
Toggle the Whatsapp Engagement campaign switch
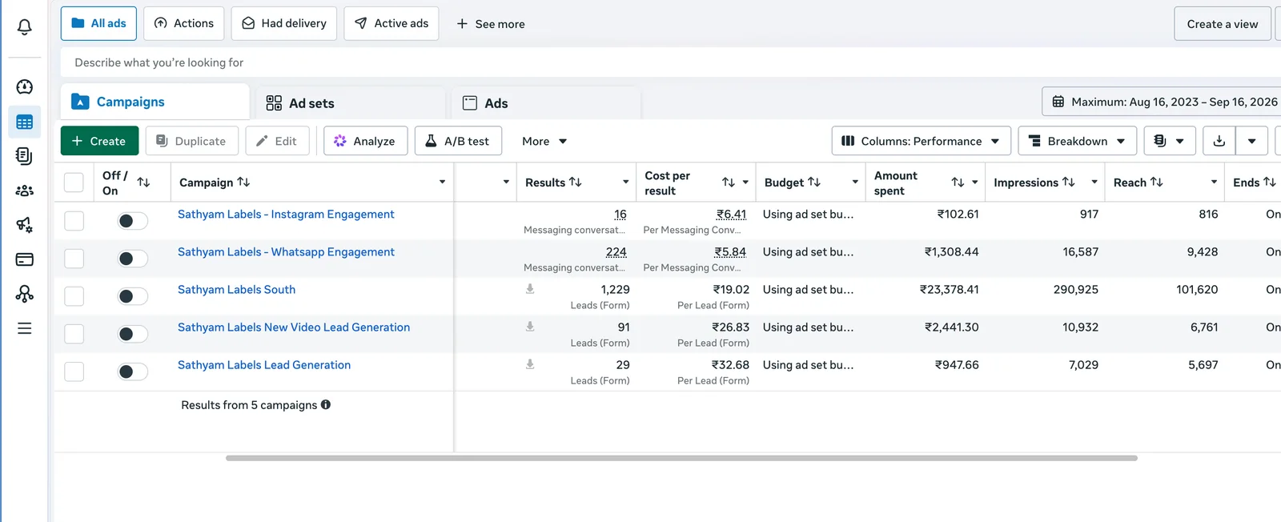point(132,259)
